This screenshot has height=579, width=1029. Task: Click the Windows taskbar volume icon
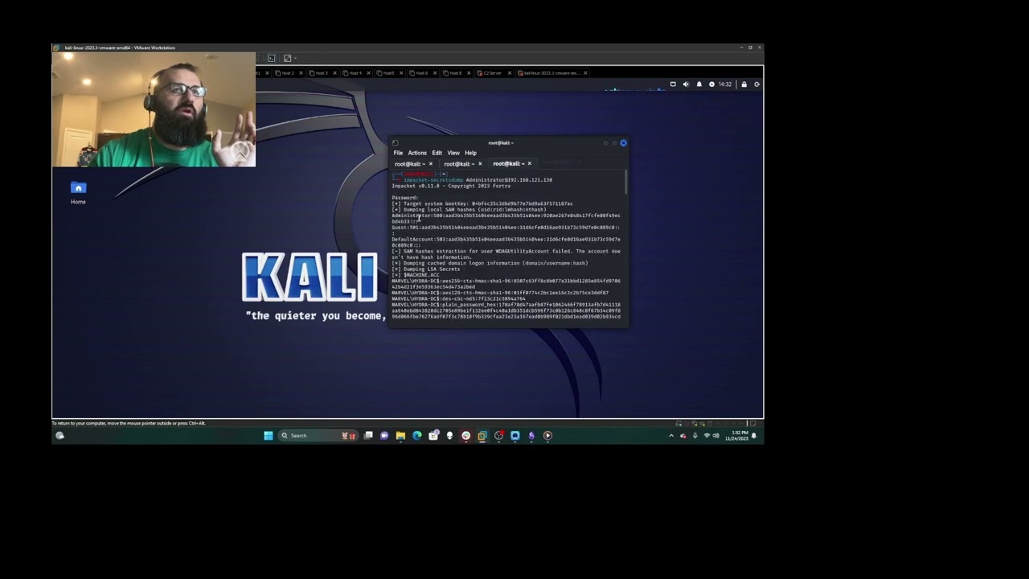click(x=716, y=435)
